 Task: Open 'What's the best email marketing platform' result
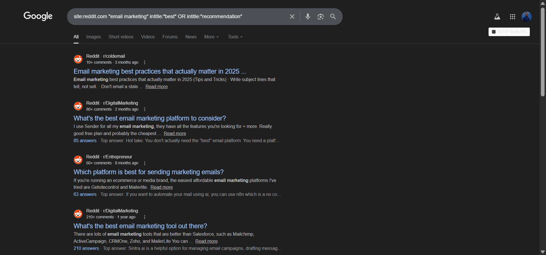coord(150,118)
